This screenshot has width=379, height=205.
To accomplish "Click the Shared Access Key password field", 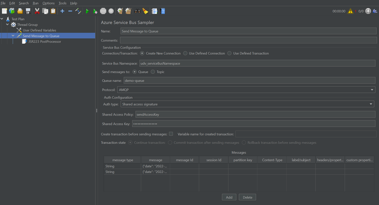I will tap(253, 124).
